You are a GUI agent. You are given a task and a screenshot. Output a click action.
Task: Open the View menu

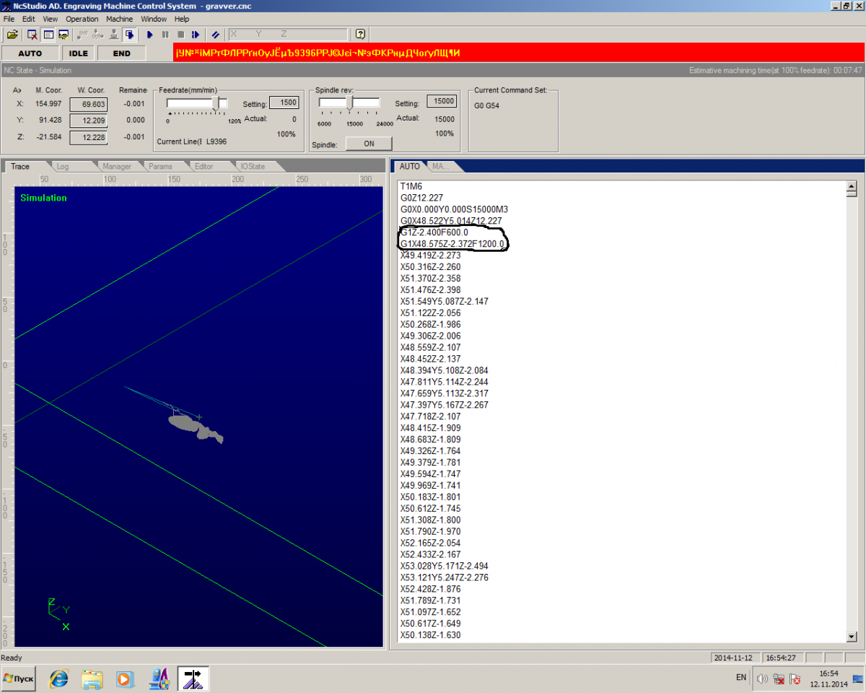pos(51,19)
